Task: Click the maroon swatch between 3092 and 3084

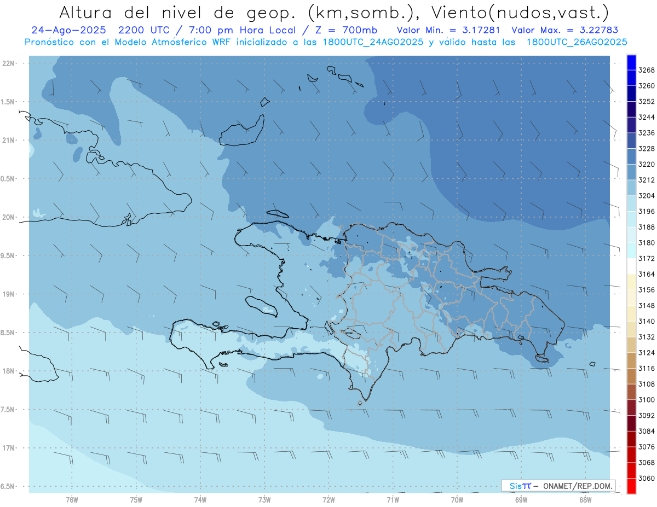Action: (x=631, y=423)
